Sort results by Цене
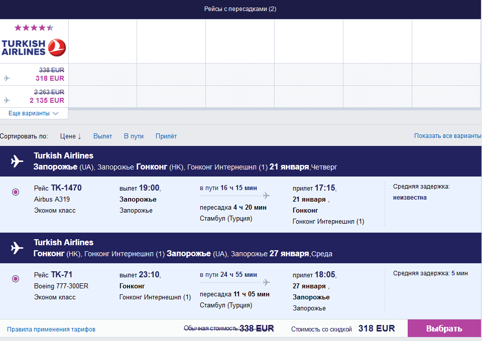Viewport: 482px width, 341px height. point(70,136)
